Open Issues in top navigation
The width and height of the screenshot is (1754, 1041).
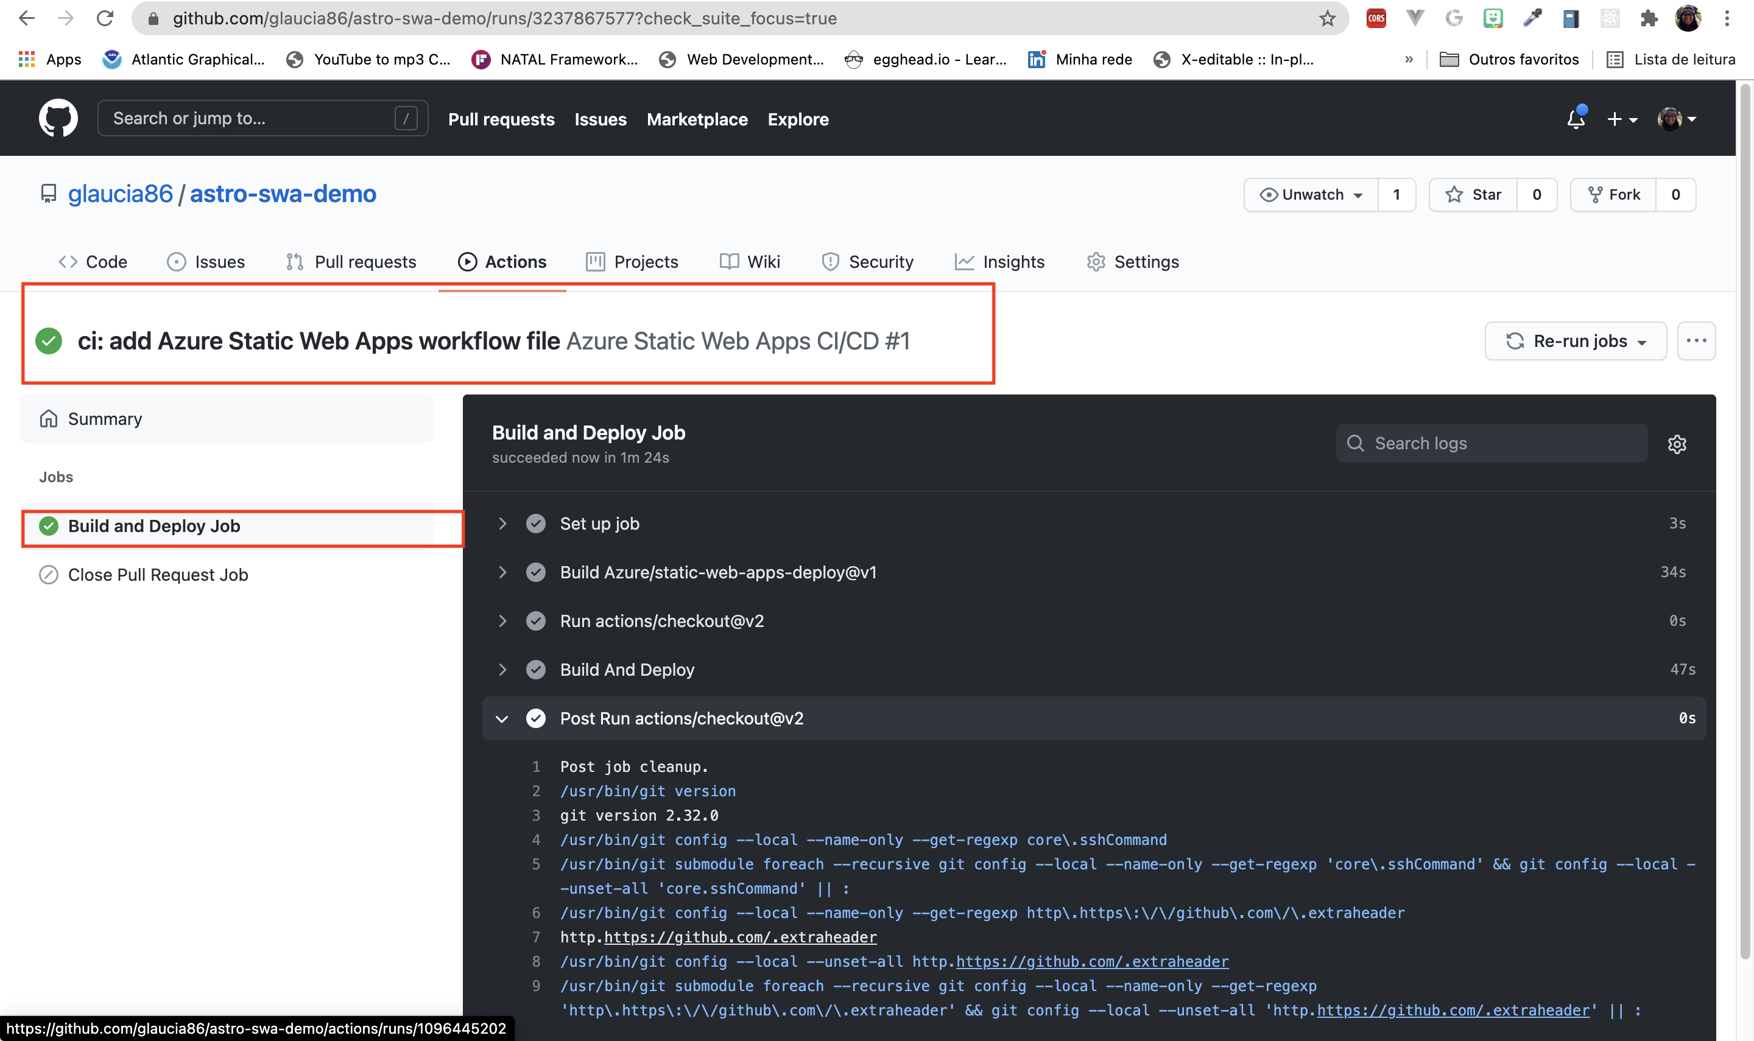[600, 119]
